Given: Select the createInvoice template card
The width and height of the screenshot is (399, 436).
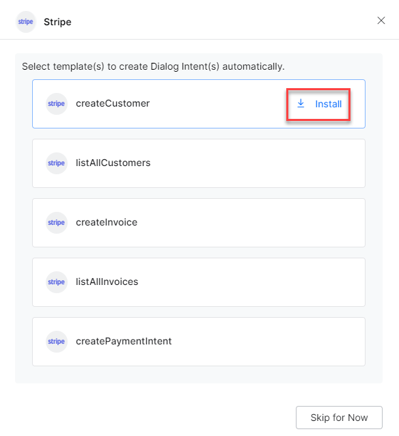Looking at the screenshot, I should point(199,223).
